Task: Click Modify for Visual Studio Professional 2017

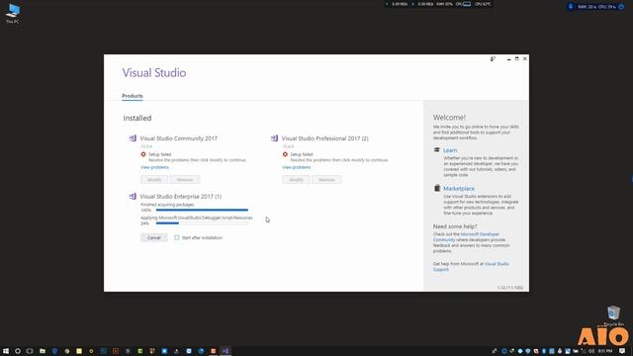Action: click(296, 180)
